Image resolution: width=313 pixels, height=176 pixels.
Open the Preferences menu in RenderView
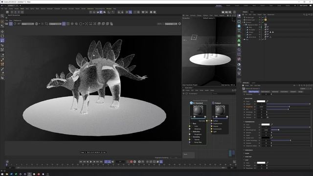tap(18, 21)
